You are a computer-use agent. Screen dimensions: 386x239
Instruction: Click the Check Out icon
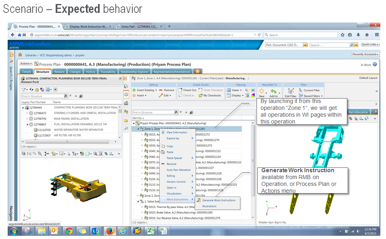(180, 90)
